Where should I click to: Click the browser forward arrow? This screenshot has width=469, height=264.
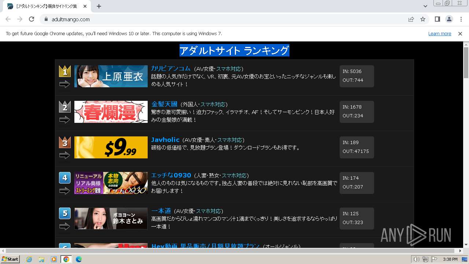[20, 19]
